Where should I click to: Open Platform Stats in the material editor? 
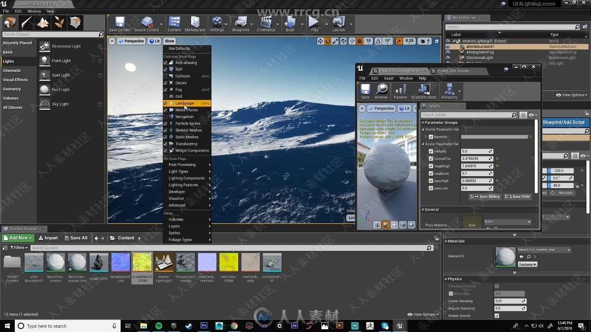pos(424,91)
